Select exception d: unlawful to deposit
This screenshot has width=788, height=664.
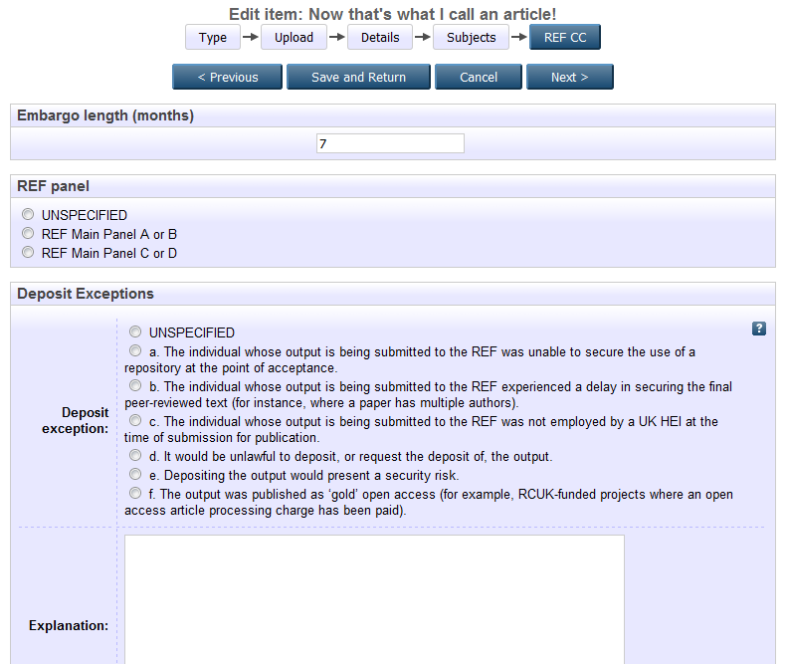(x=135, y=456)
